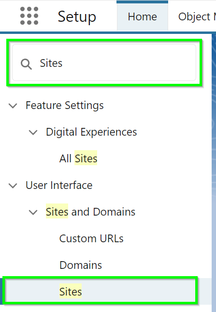Viewport: 216px width, 312px height.
Task: Open Custom URLs setup page
Action: pyautogui.click(x=91, y=238)
